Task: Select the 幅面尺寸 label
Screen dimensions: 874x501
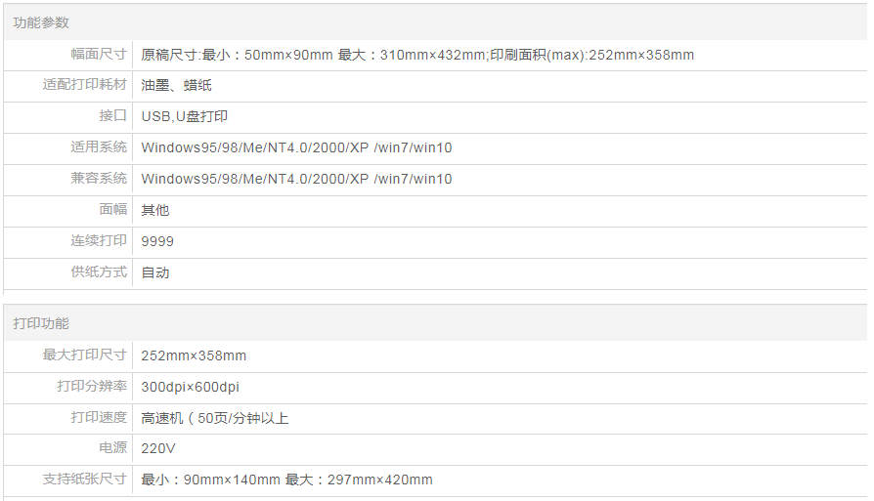Action: pyautogui.click(x=99, y=54)
